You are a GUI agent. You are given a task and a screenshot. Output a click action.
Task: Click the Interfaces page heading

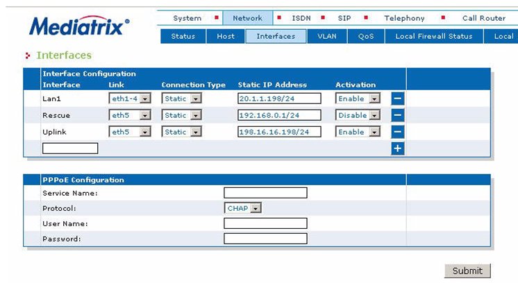click(x=64, y=55)
